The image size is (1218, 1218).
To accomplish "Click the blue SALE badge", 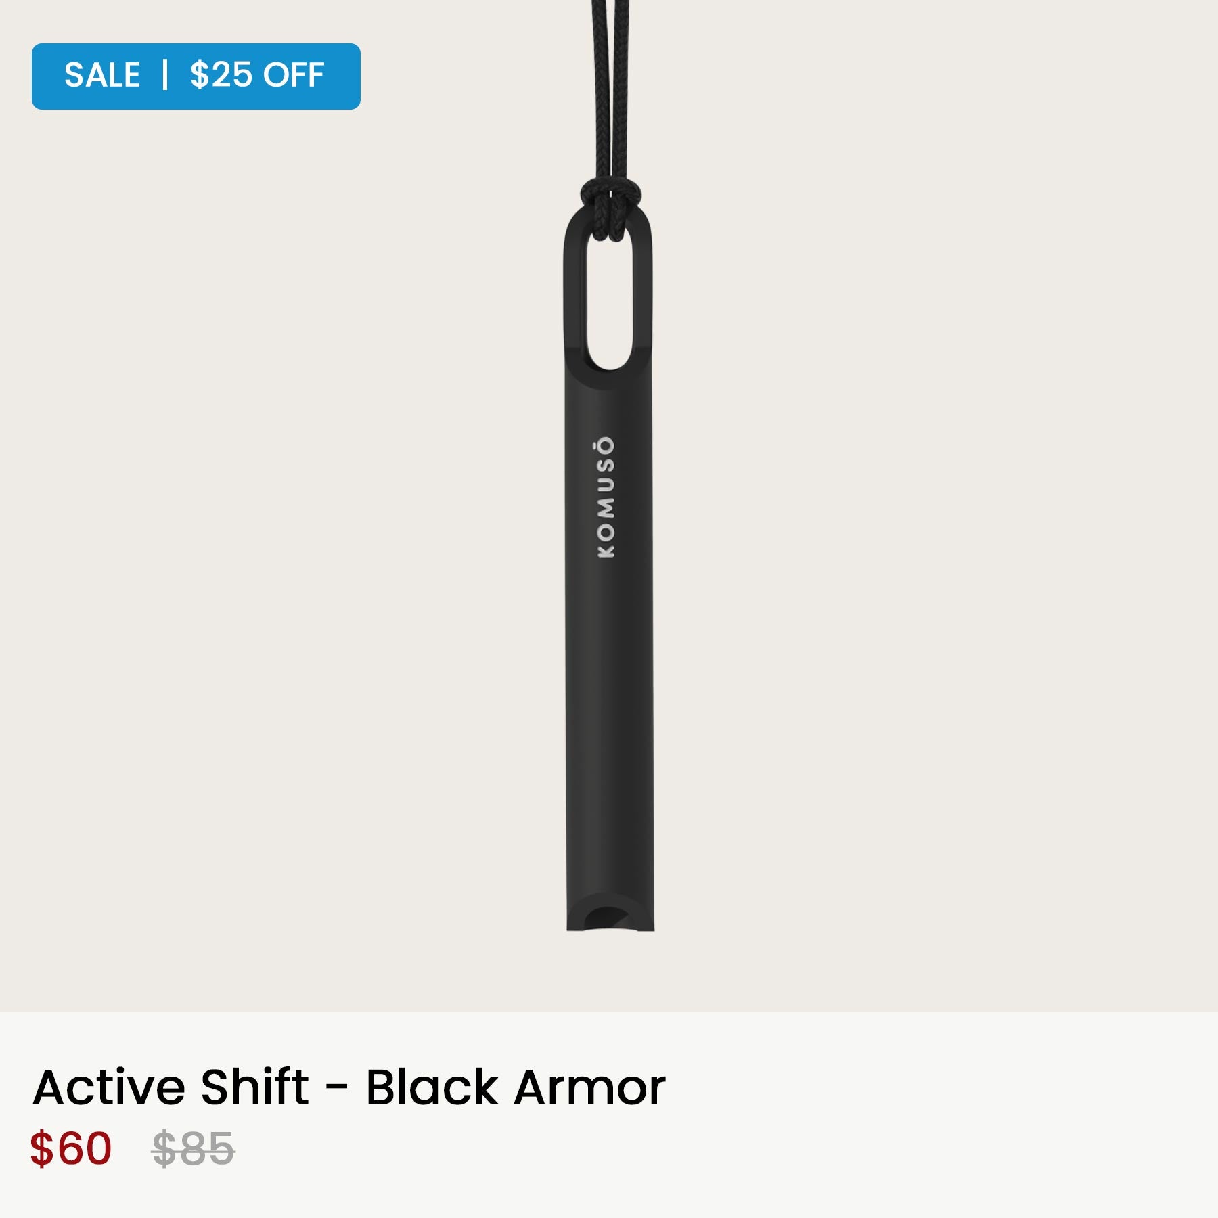I will [196, 76].
